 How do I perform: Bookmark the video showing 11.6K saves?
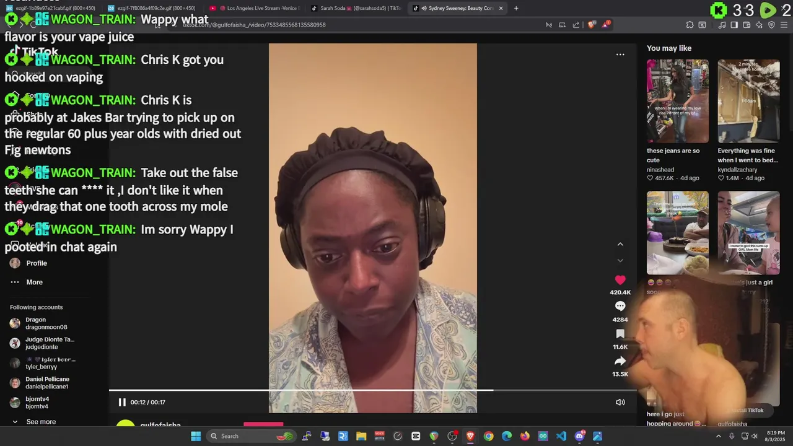pyautogui.click(x=620, y=334)
